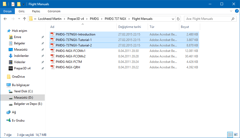Select the PMDG-737NGX-Tutorial-1 PDF icon
This screenshot has width=240, height=138.
52,40
